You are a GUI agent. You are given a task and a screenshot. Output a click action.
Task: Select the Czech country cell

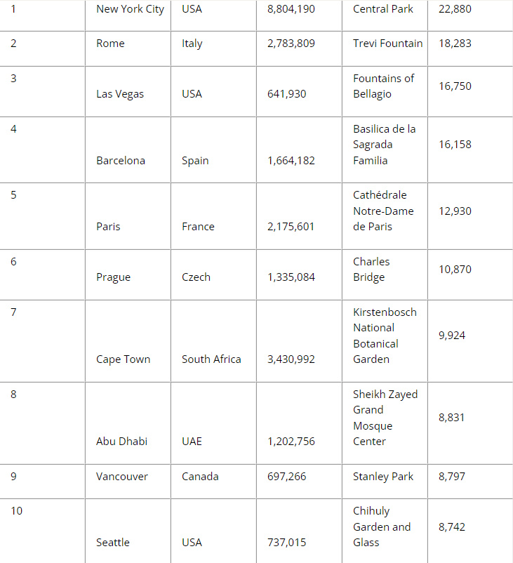click(196, 277)
